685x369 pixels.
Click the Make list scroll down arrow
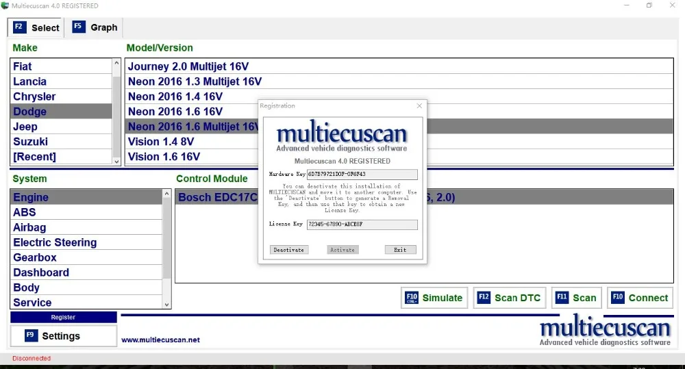click(x=116, y=161)
